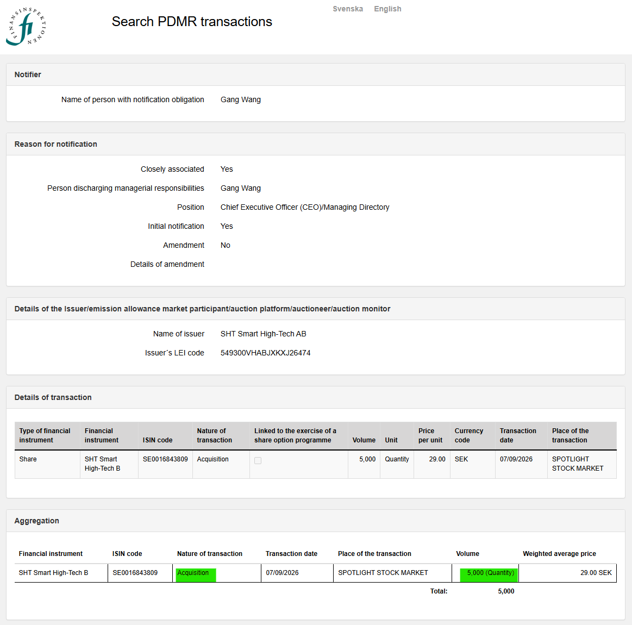632x625 pixels.
Task: Click the Total 5,000 value
Action: (506, 591)
